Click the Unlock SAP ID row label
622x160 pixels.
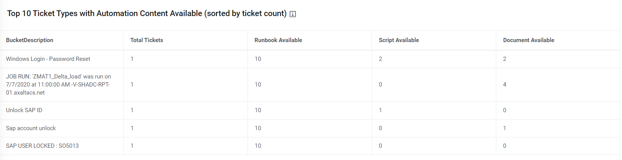(24, 110)
